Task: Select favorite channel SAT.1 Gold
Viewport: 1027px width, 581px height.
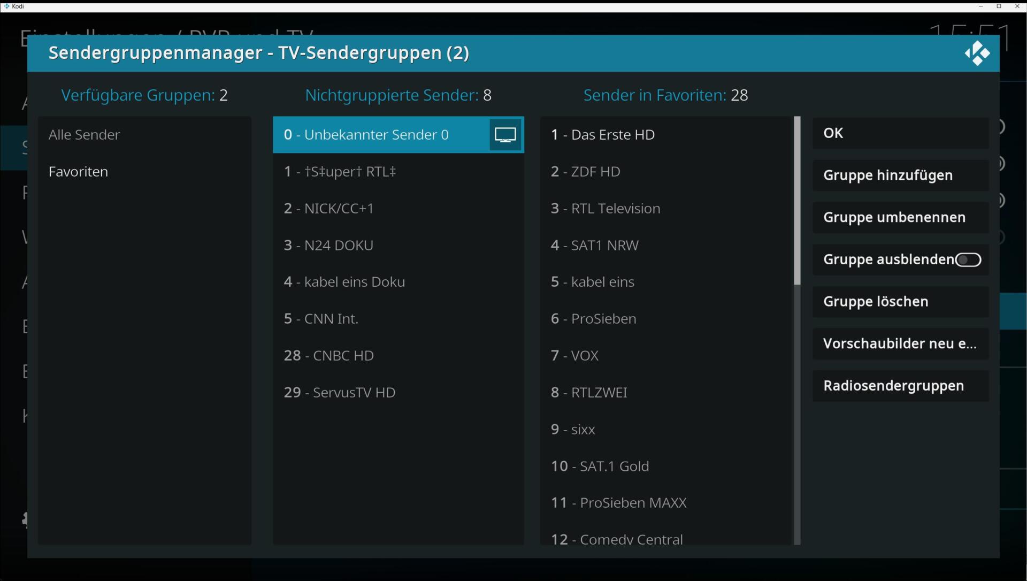Action: click(x=666, y=467)
